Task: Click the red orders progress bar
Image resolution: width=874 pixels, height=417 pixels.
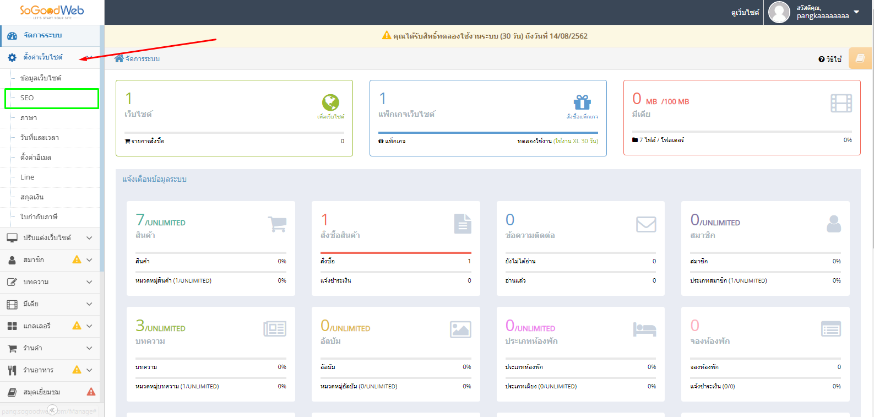Action: (x=396, y=253)
